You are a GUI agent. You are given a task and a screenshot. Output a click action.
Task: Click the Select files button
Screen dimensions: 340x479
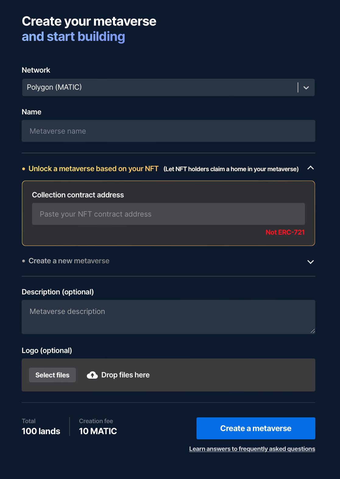point(52,375)
